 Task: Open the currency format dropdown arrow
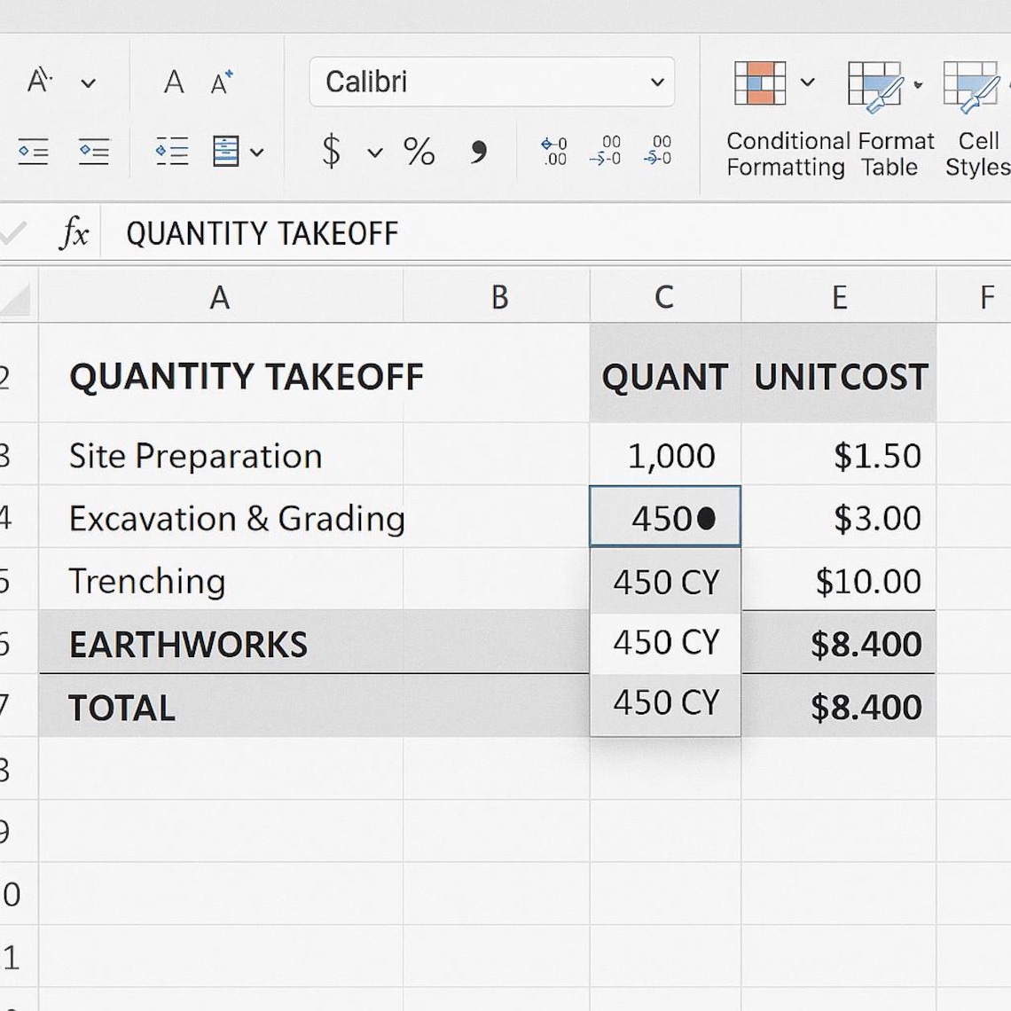tap(374, 153)
